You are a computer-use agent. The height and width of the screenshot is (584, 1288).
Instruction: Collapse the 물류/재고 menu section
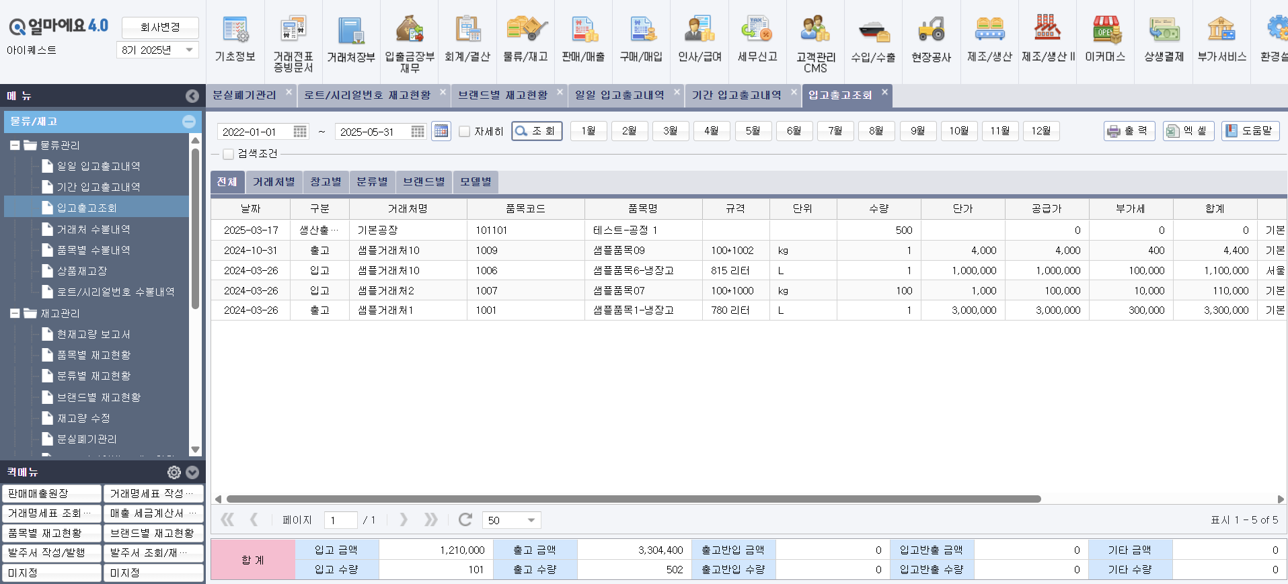click(x=189, y=122)
